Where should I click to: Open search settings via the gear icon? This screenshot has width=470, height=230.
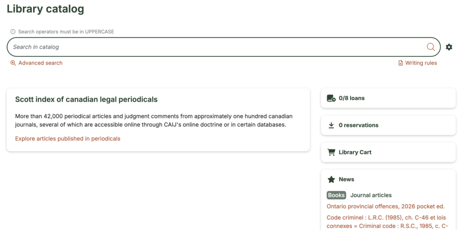[449, 47]
